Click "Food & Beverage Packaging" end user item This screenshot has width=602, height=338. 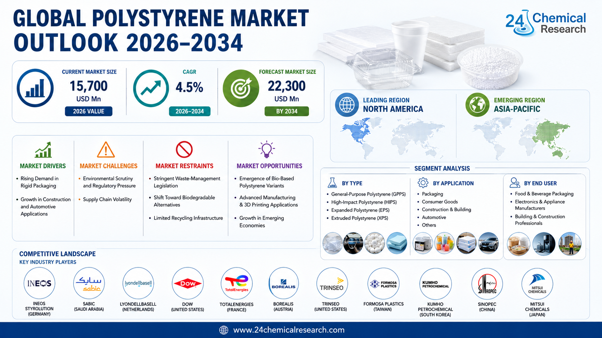(x=544, y=194)
